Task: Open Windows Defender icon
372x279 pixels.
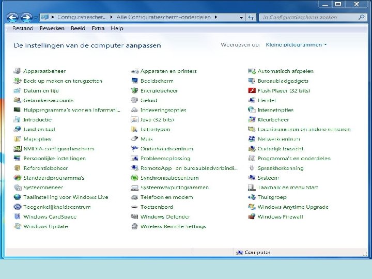Action: tap(134, 216)
